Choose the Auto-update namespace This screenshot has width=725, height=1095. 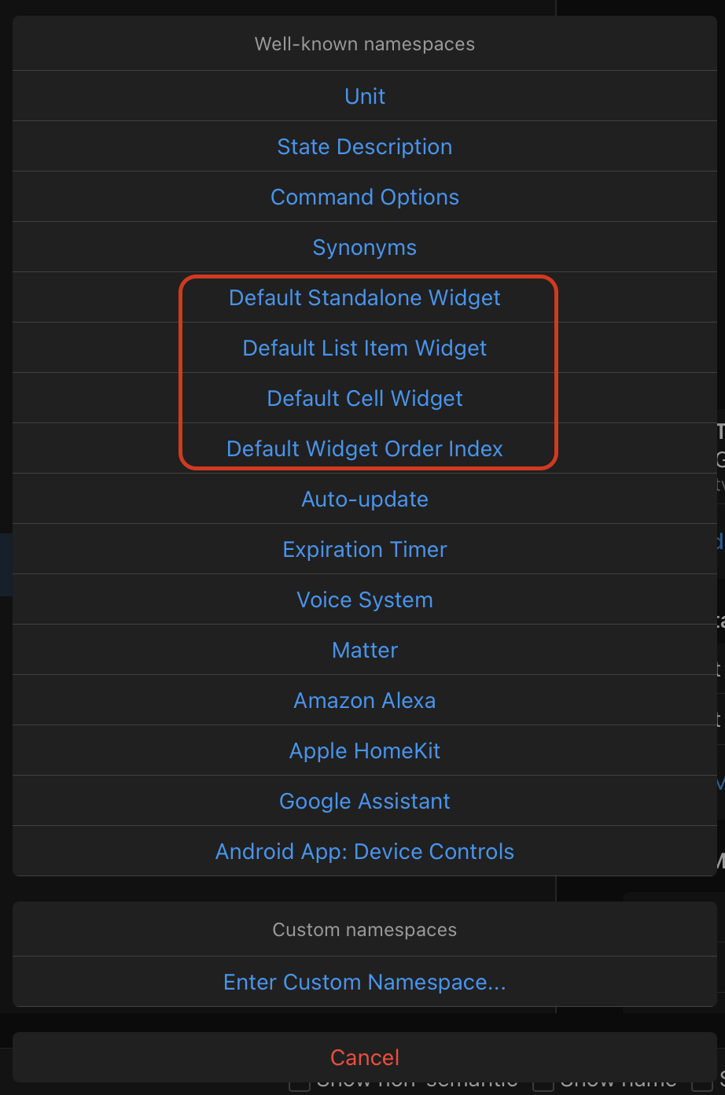pyautogui.click(x=365, y=499)
